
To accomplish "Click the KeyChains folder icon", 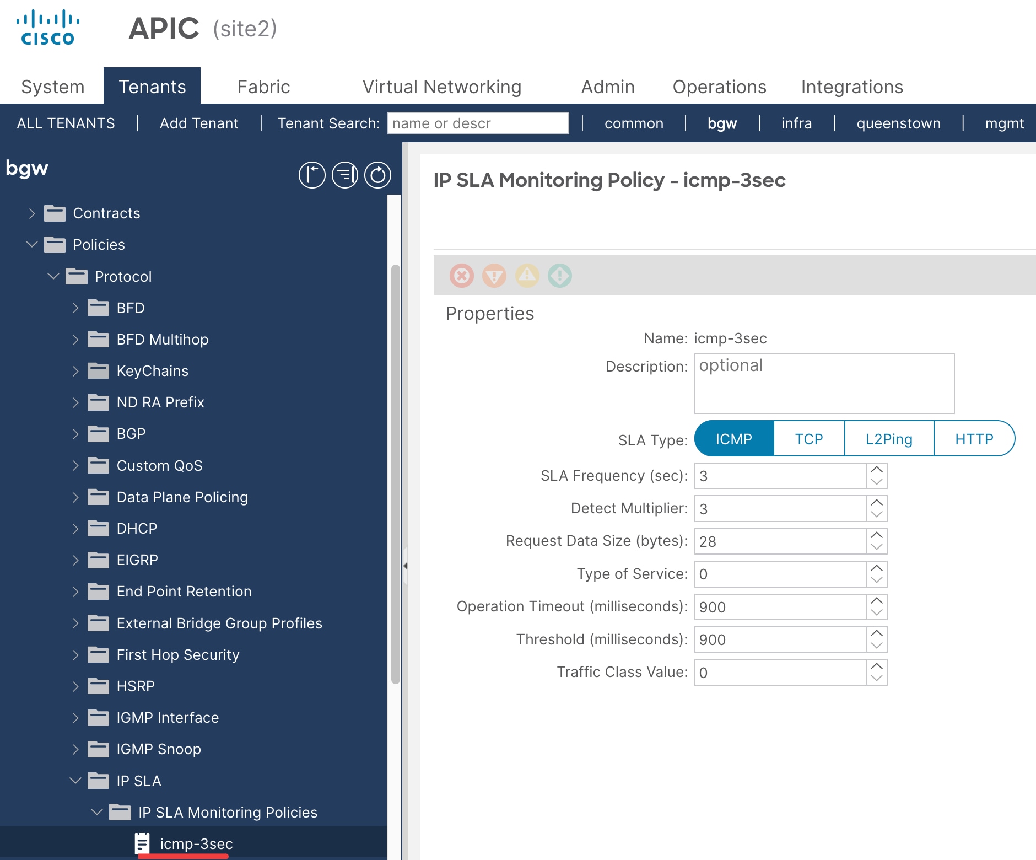I will click(99, 370).
